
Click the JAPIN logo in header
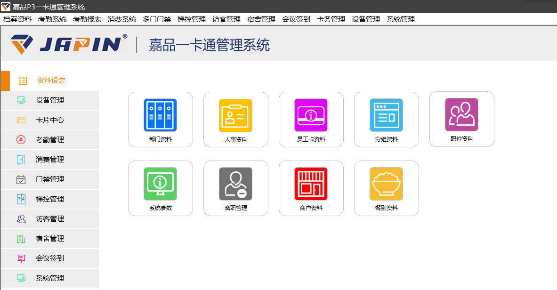tap(69, 44)
